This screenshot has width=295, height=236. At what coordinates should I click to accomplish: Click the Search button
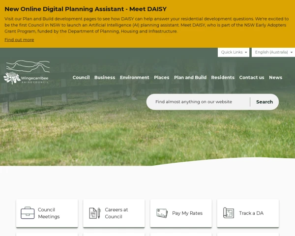coord(265,102)
